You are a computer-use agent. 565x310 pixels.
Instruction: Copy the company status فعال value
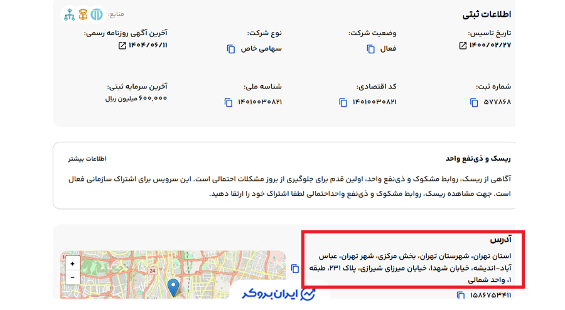(x=371, y=49)
